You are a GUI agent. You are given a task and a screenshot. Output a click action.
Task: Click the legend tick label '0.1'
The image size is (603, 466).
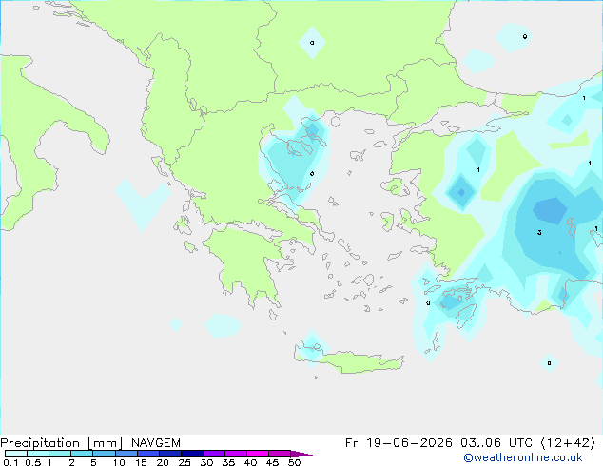click(10, 462)
